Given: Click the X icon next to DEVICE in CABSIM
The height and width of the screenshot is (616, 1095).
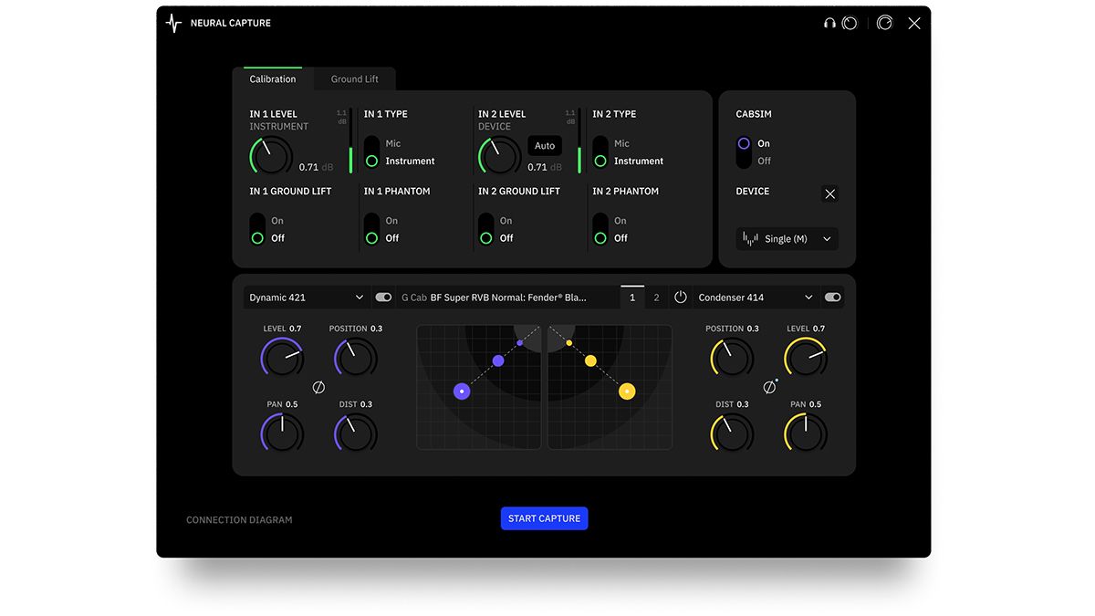Looking at the screenshot, I should 829,193.
